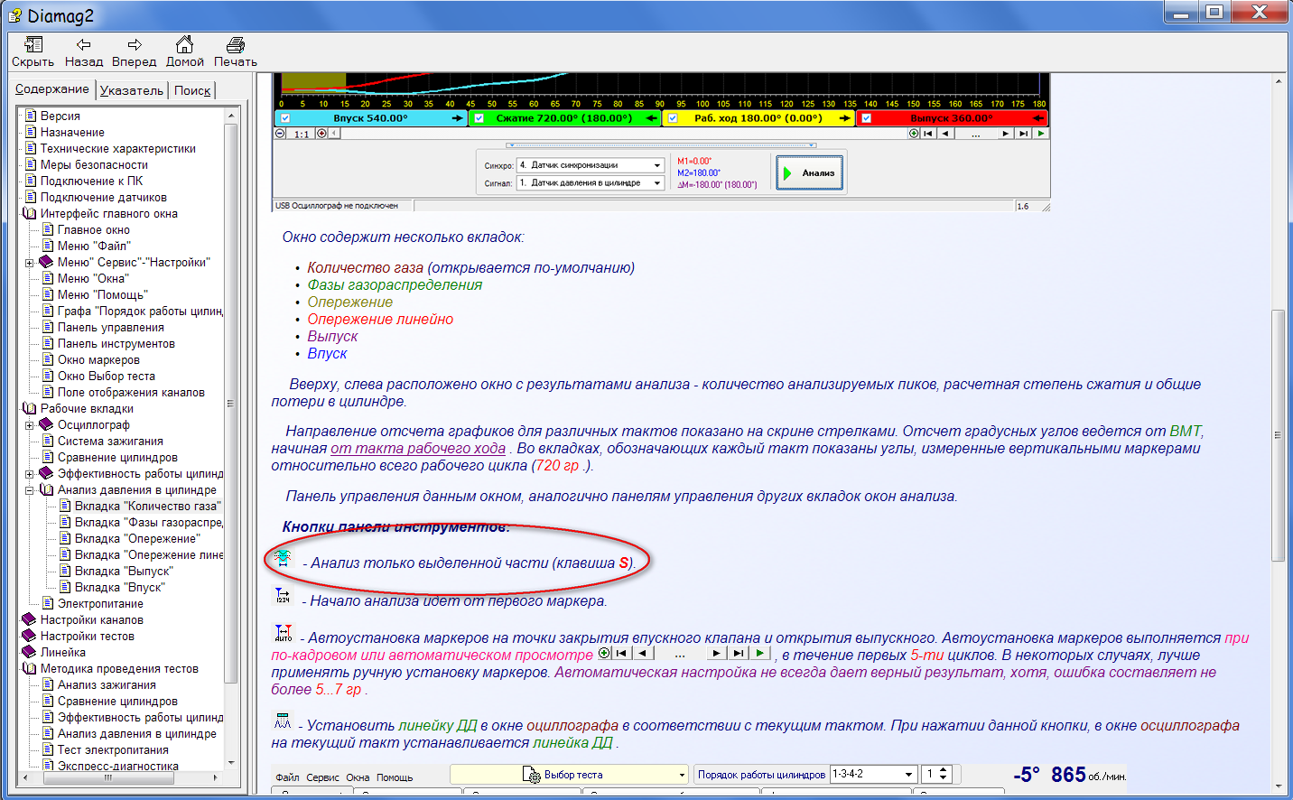Click the 'analyze selected part only' icon
The image size is (1293, 800).
coord(283,557)
